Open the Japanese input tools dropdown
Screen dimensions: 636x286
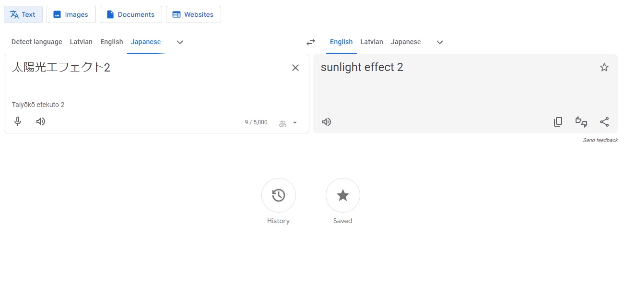[x=294, y=123]
